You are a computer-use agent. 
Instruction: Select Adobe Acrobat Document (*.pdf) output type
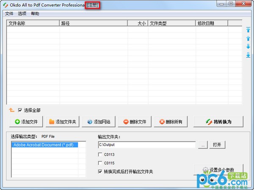[x=45, y=145]
